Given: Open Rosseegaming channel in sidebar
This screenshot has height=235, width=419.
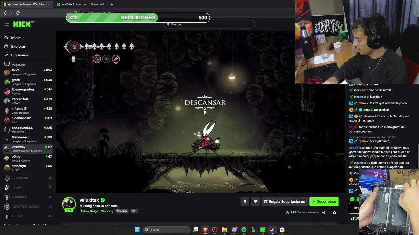Looking at the screenshot, I should coord(28,91).
